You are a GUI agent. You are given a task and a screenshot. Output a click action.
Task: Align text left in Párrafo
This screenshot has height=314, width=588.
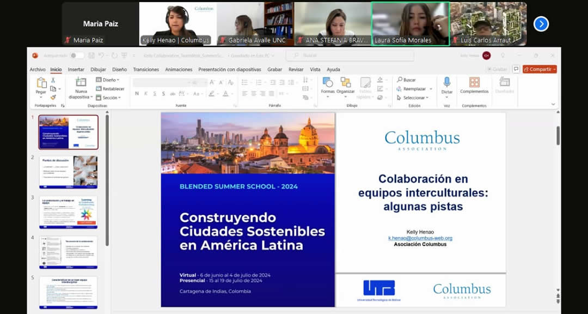point(244,94)
